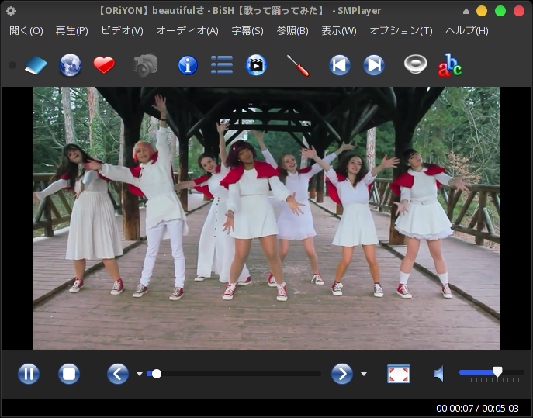Screen dimensions: 533x418
Task: Click the eject-shaped title bar button
Action: [466, 11]
